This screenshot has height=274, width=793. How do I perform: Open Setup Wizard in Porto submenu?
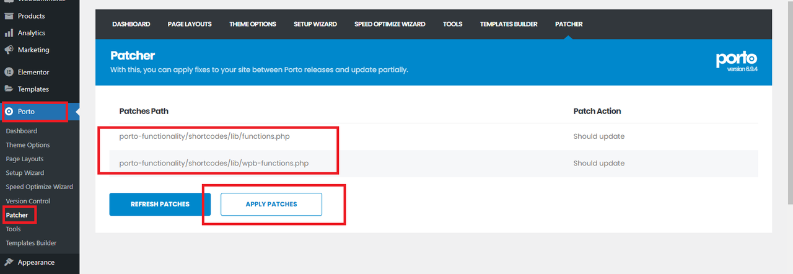[x=25, y=173]
